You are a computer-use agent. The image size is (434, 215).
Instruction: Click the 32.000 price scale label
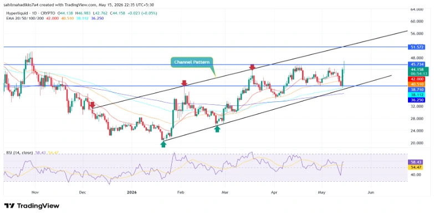coord(417,106)
